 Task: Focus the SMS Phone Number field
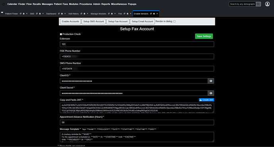tap(137, 69)
